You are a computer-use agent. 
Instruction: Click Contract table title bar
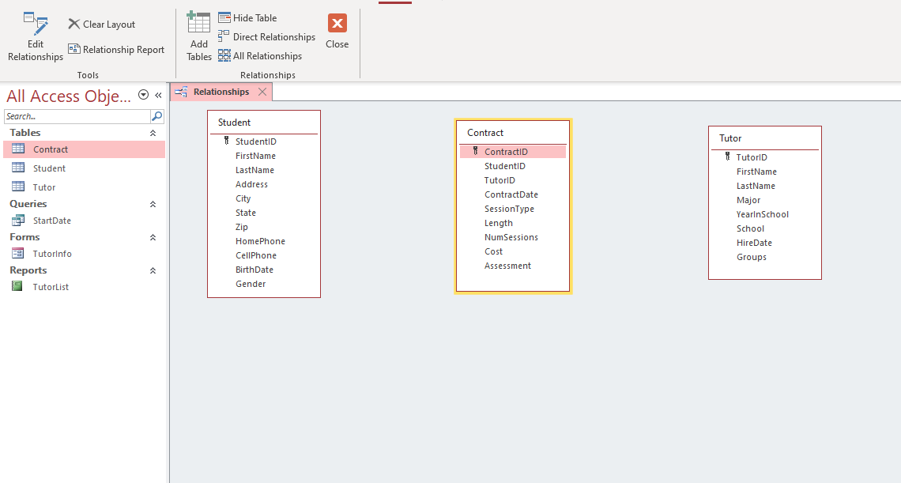[513, 133]
